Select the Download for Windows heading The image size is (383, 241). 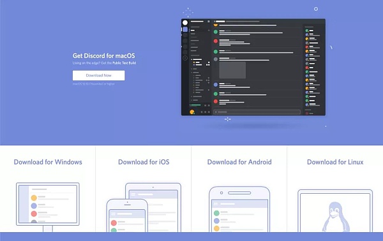coord(48,162)
